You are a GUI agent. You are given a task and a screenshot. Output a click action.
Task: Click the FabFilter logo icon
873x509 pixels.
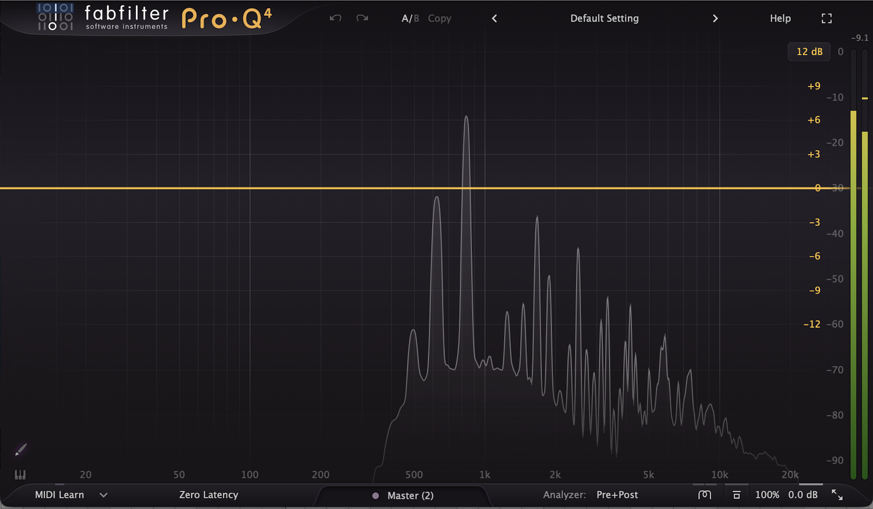[55, 17]
